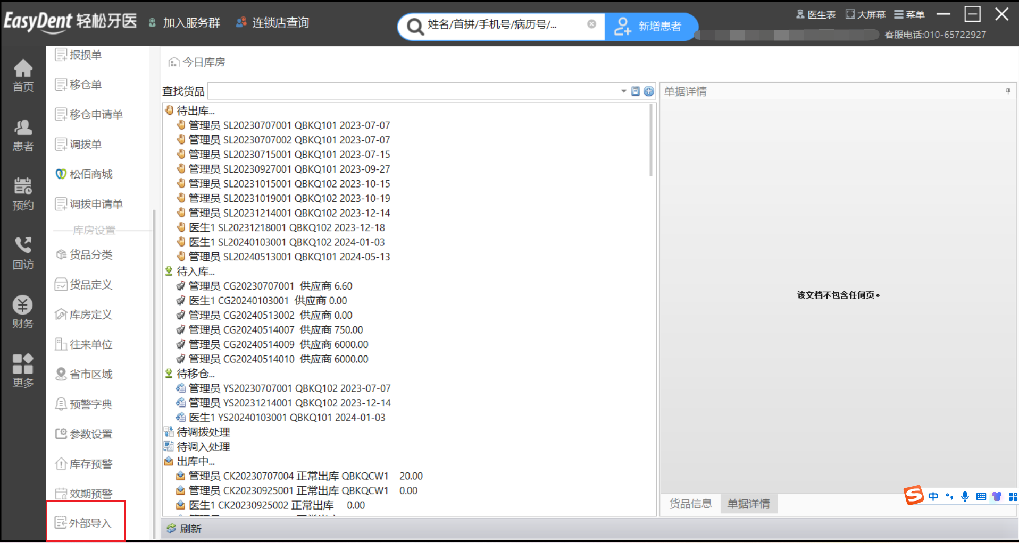
Task: Open 参数设置
Action: 84,434
